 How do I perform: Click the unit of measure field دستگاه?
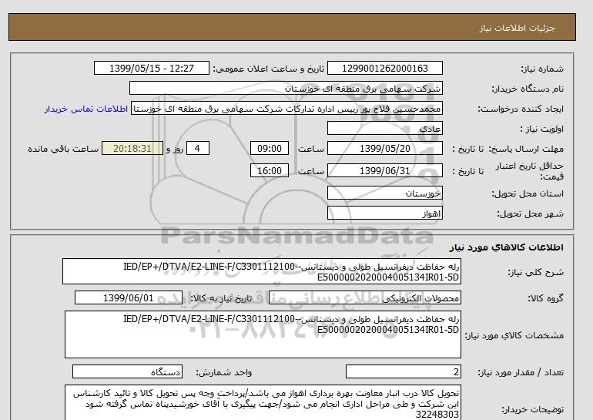tap(127, 371)
